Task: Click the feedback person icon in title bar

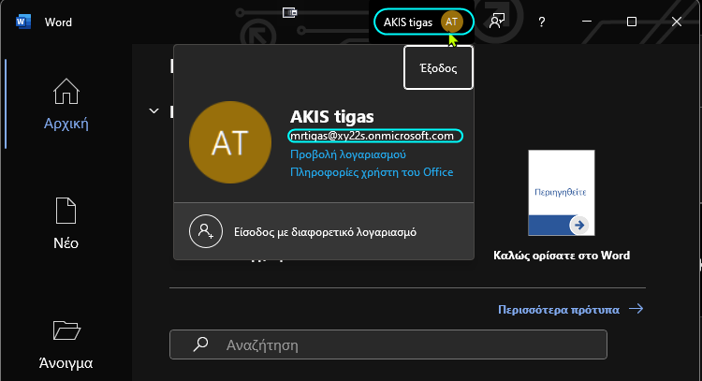Action: point(497,21)
